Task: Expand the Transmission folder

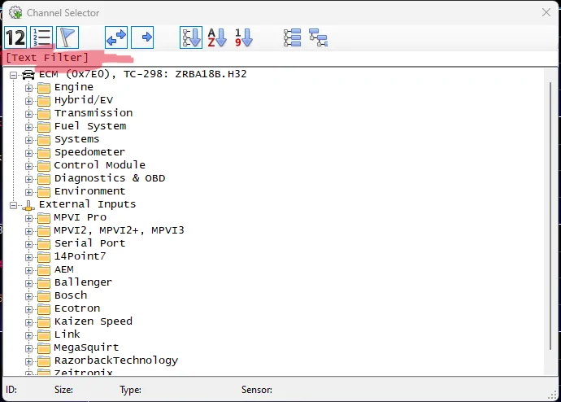Action: click(x=28, y=114)
